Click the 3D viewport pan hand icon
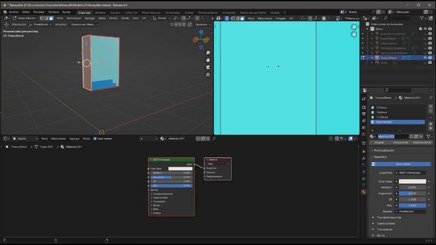 click(x=208, y=60)
